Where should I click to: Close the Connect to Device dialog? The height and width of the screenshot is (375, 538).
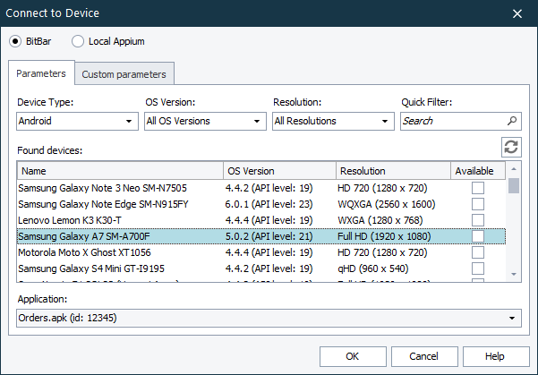[x=517, y=13]
